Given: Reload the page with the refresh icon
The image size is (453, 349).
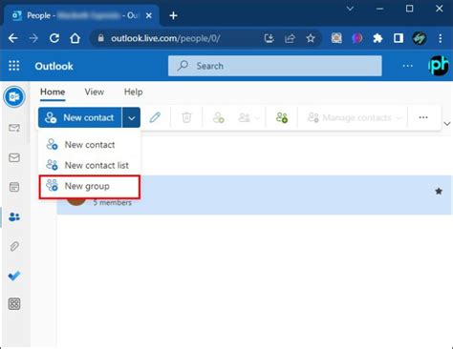Looking at the screenshot, I should 54,38.
